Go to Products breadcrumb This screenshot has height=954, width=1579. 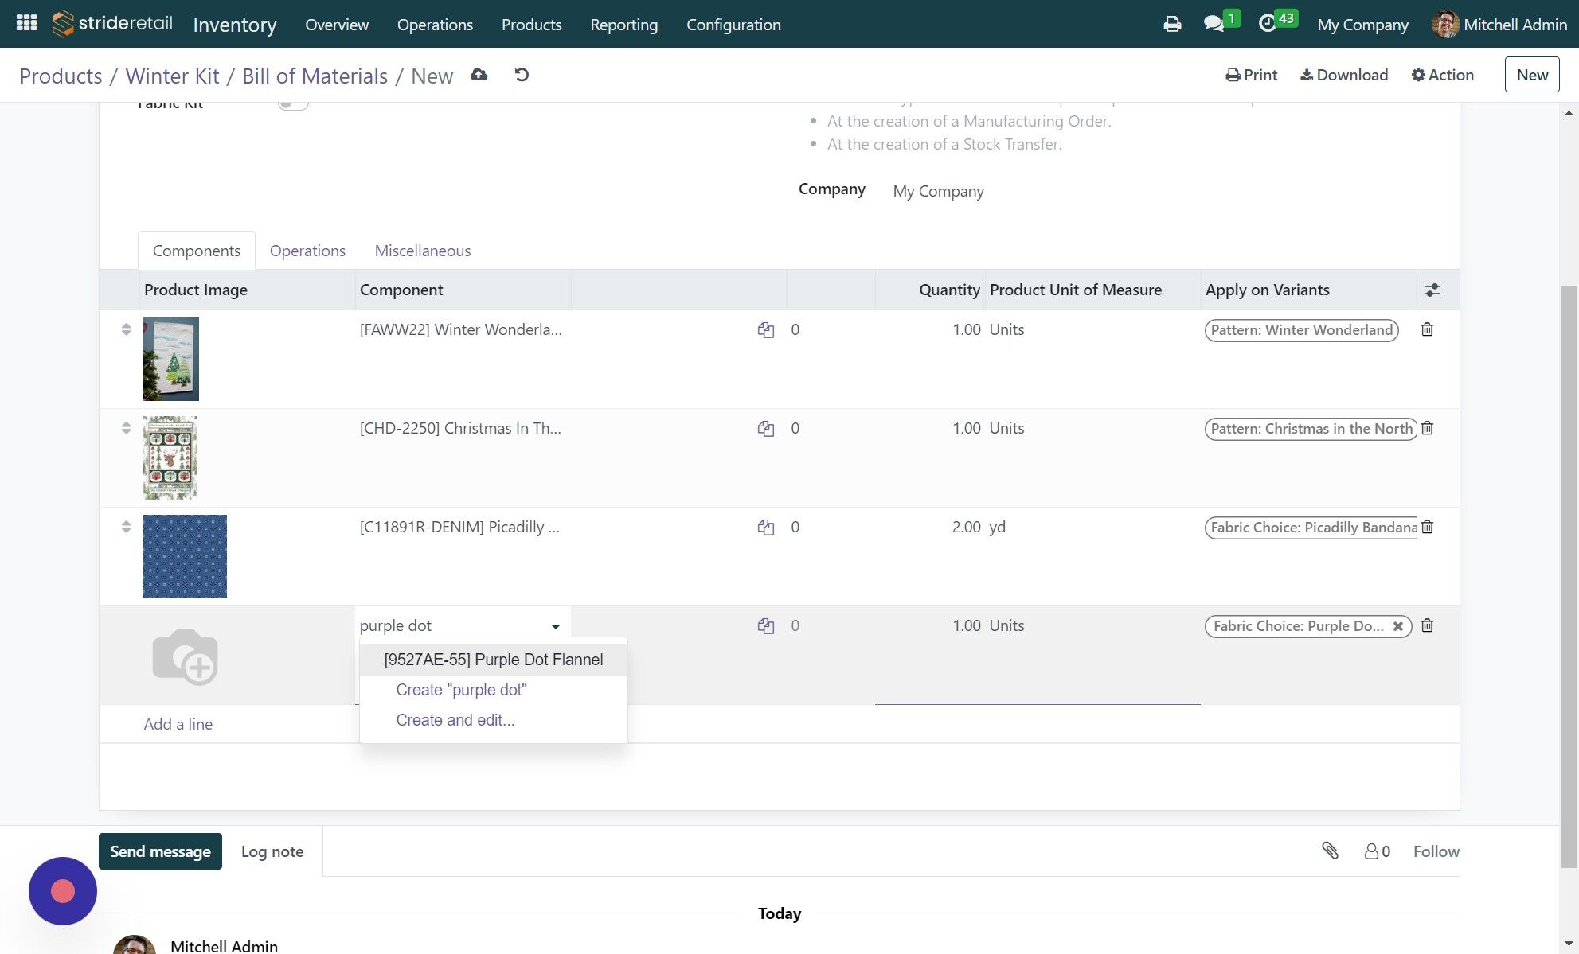[x=61, y=76]
